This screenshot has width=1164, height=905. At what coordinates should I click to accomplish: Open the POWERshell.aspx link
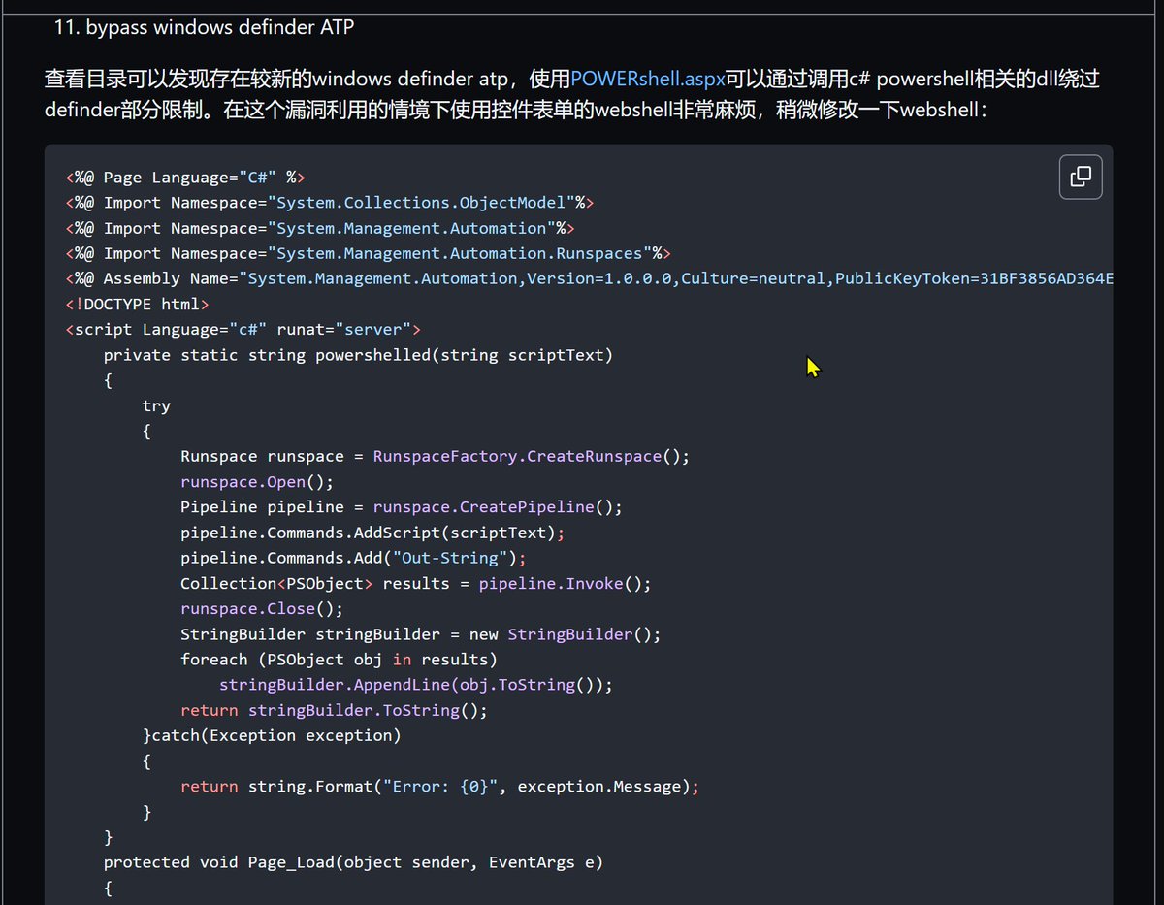[648, 79]
